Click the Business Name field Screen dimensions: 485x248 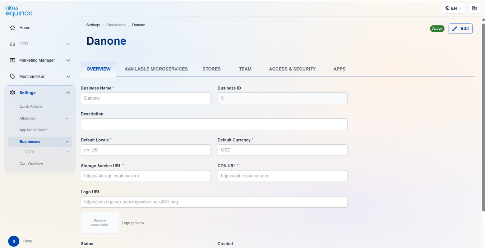(x=146, y=98)
